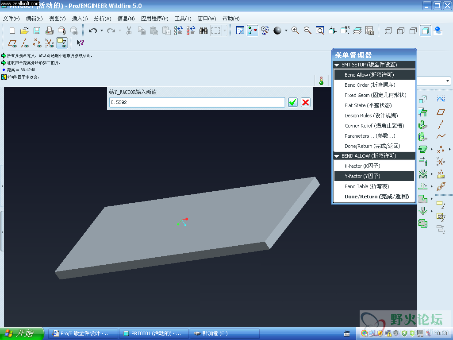
Task: Toggle datum axes display
Action: pyautogui.click(x=25, y=43)
